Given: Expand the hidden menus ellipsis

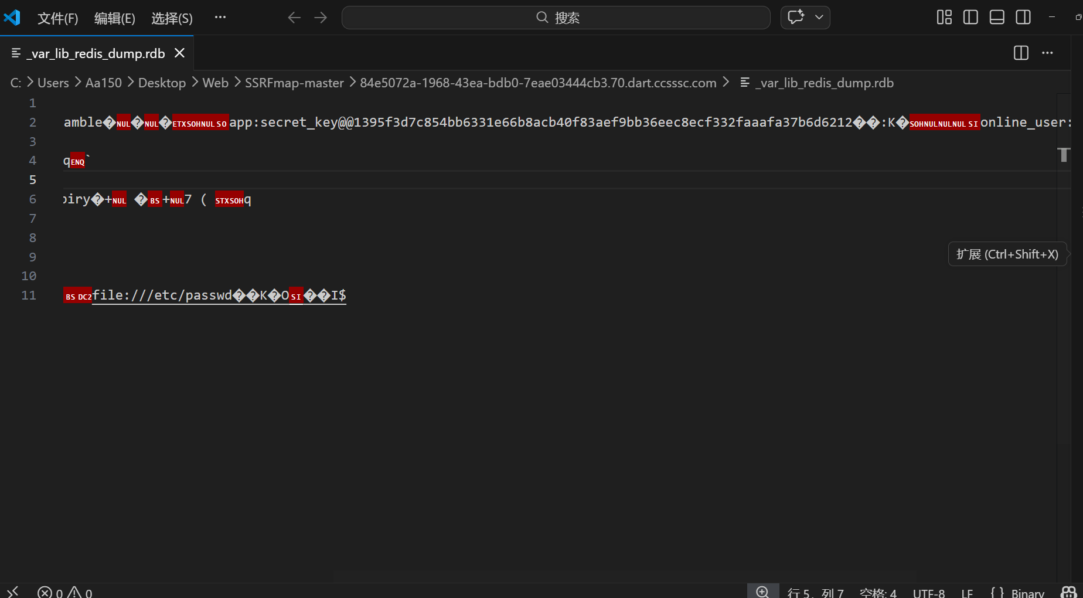Looking at the screenshot, I should pos(220,18).
